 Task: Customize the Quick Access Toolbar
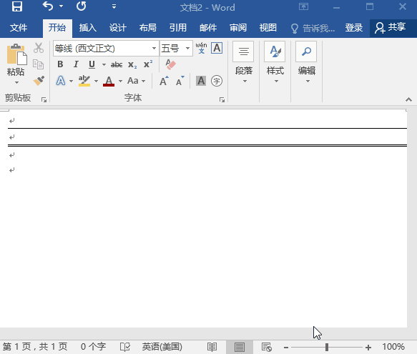(114, 6)
